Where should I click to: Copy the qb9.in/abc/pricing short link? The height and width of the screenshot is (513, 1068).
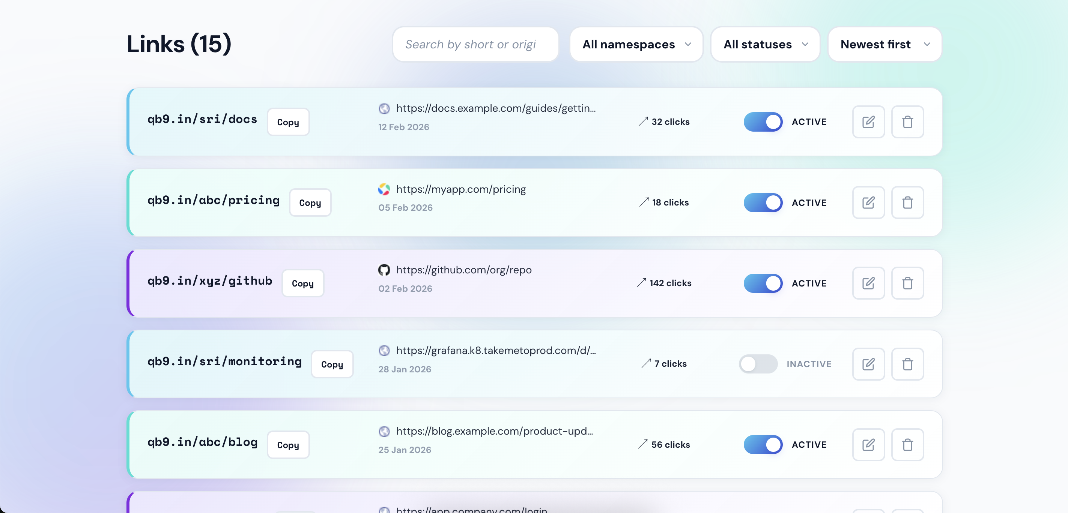pyautogui.click(x=310, y=202)
